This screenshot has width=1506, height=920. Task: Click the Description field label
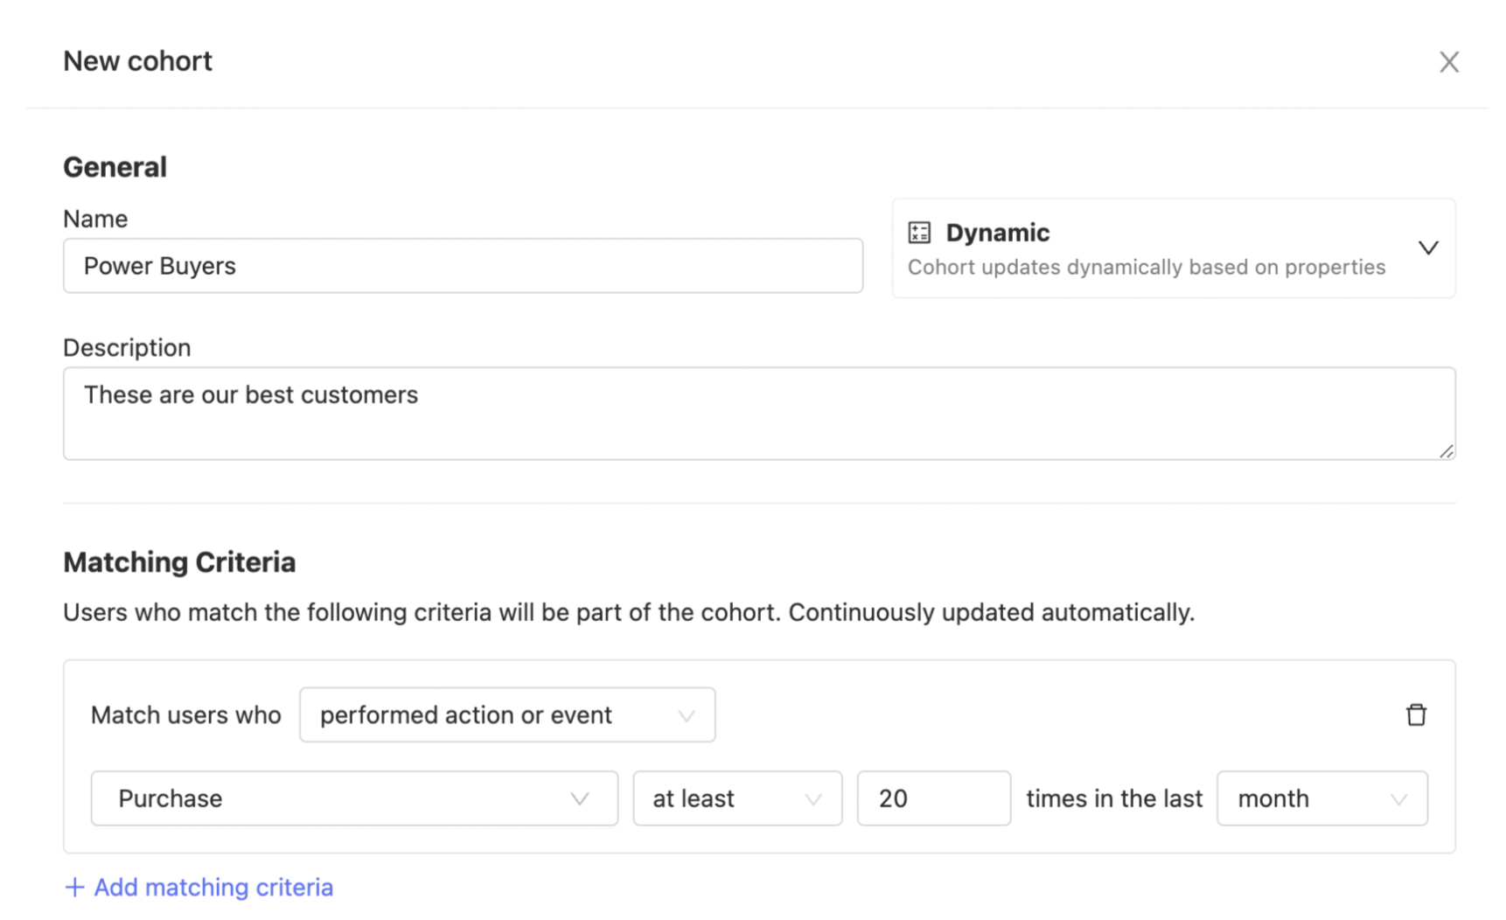(127, 347)
